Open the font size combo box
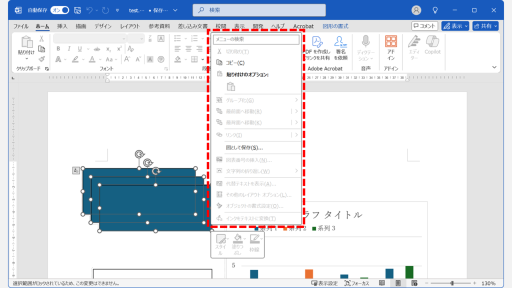 (136, 38)
